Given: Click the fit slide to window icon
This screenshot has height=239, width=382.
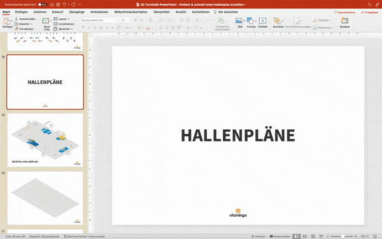Looking at the screenshot, I should [375, 236].
